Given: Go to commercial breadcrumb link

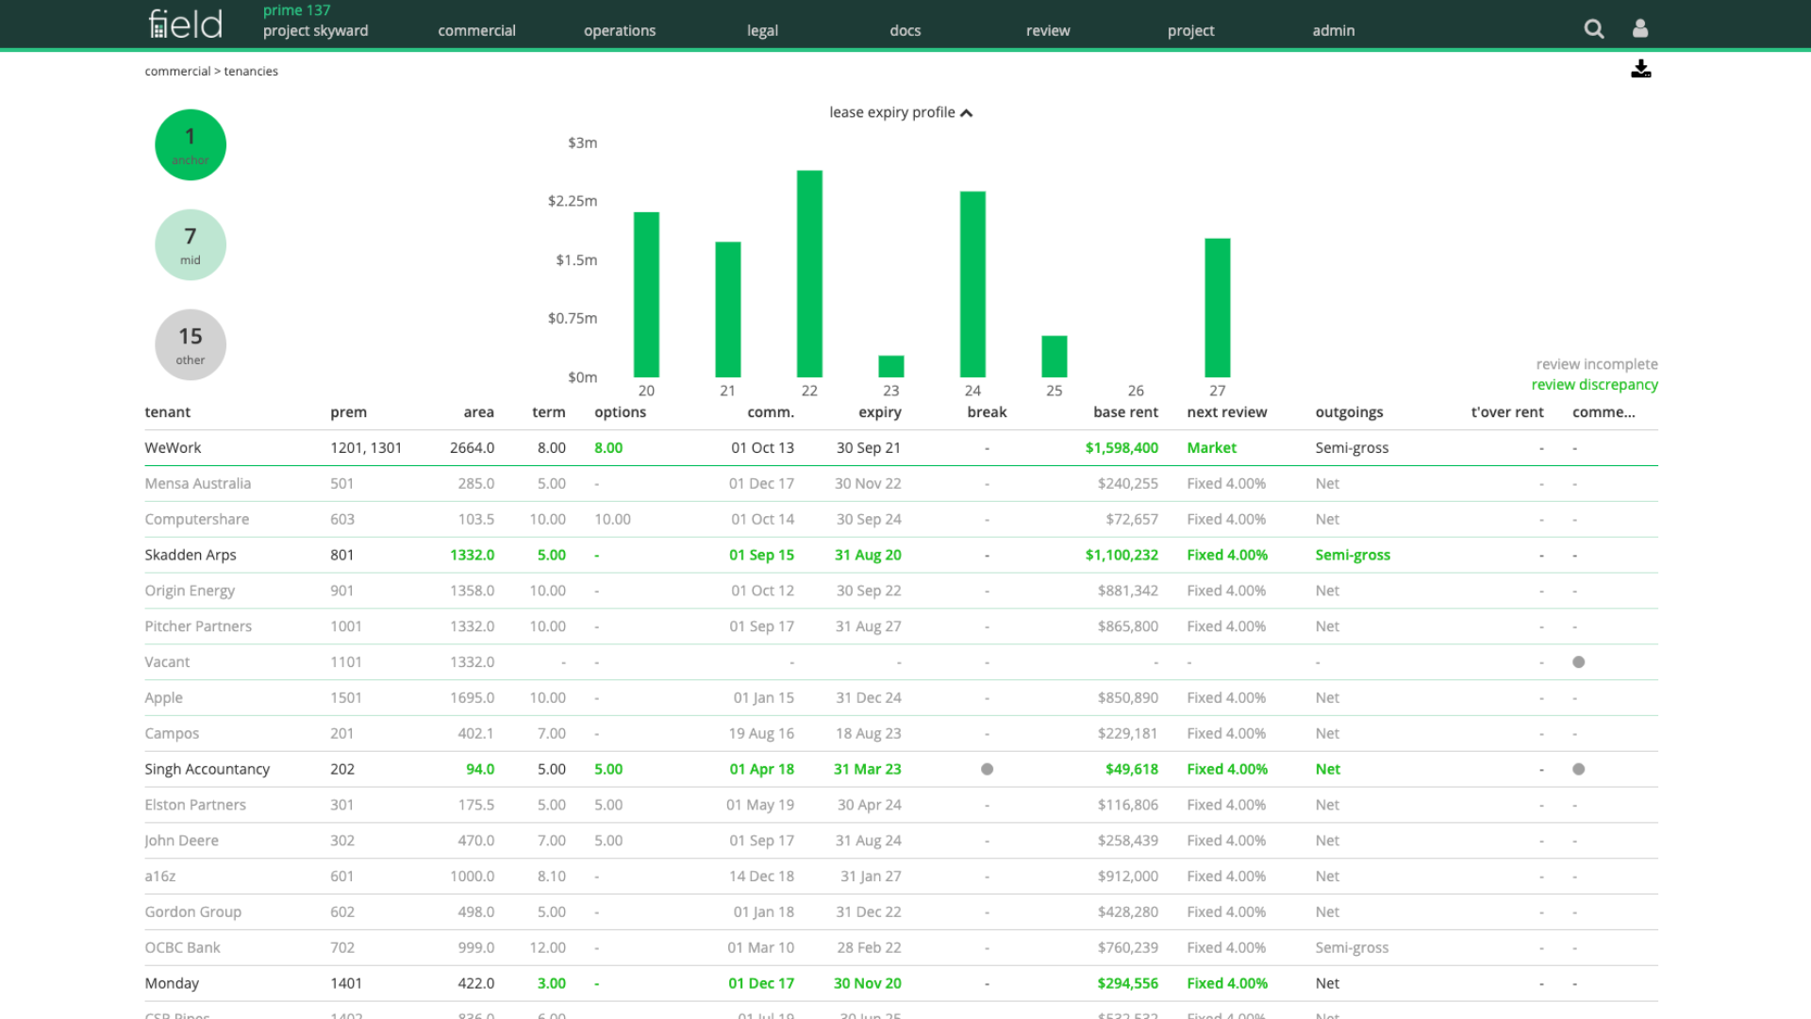Looking at the screenshot, I should tap(177, 72).
